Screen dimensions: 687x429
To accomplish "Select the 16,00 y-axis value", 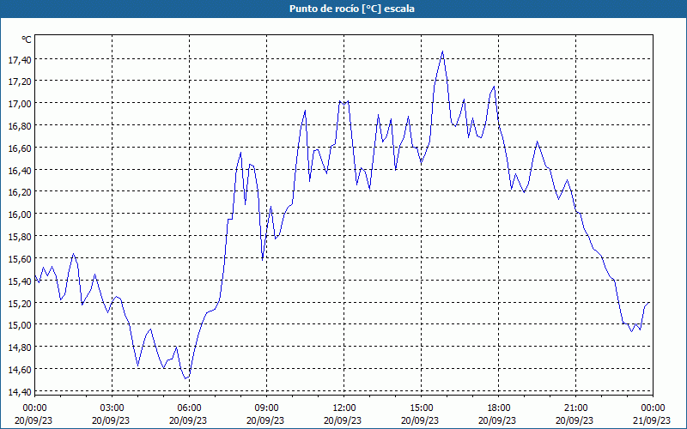I will 20,215.
